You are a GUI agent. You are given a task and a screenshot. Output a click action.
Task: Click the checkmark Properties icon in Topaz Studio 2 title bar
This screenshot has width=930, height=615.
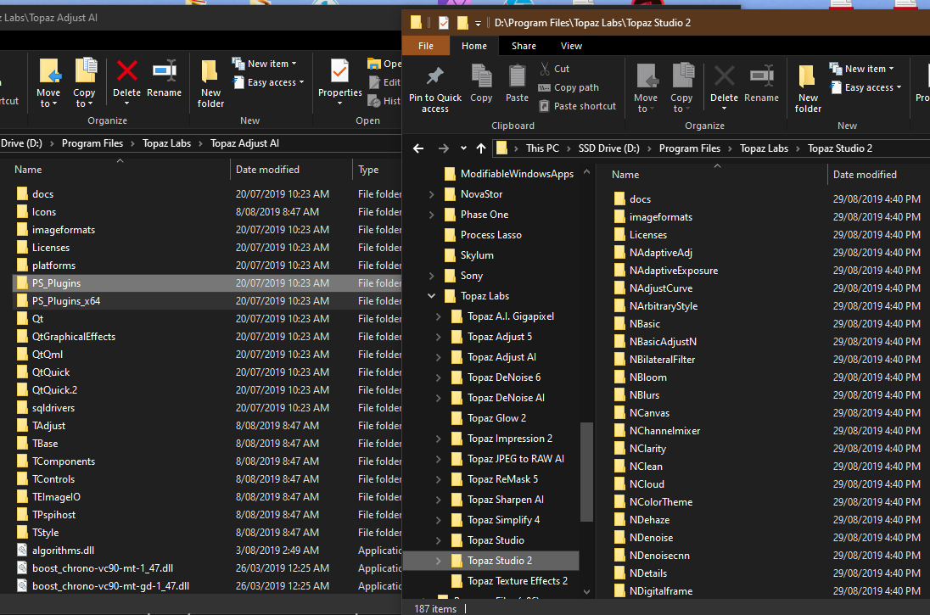pos(444,23)
